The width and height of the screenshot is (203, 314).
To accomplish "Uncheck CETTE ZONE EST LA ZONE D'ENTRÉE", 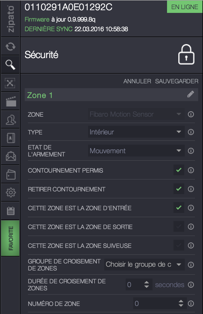I will [179, 208].
